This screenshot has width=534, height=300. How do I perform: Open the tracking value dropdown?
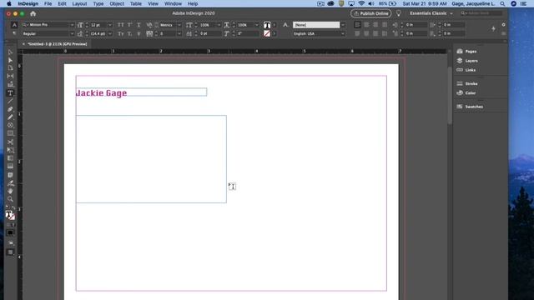pyautogui.click(x=179, y=33)
